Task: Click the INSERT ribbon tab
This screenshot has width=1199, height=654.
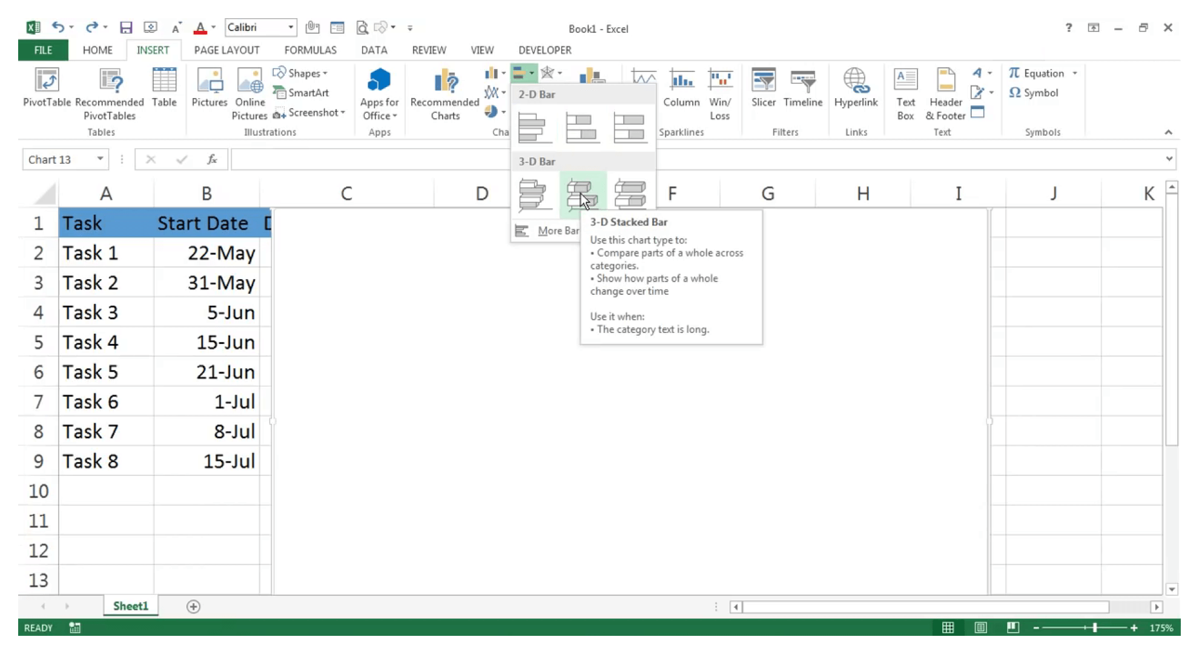Action: click(x=153, y=50)
